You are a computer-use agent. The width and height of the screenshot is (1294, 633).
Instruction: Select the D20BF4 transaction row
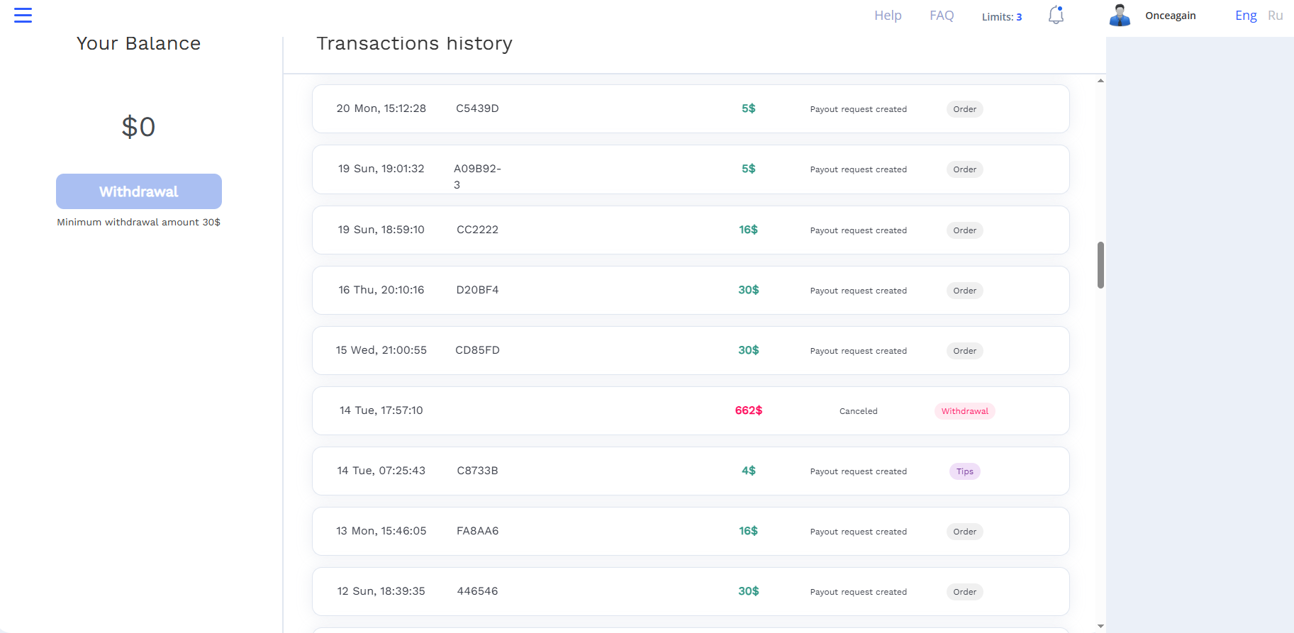coord(691,290)
